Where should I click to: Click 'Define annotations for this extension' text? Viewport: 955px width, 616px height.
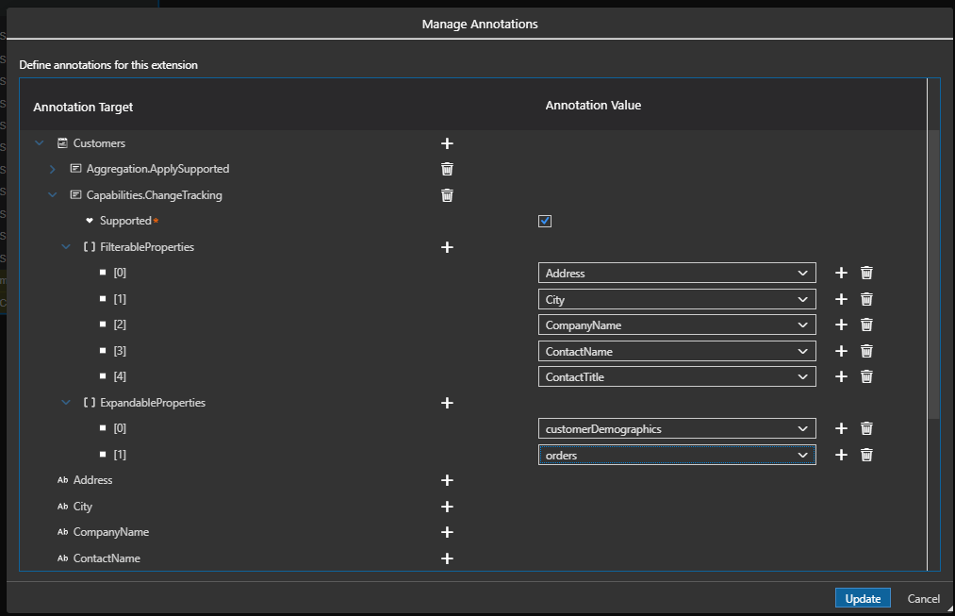coord(108,64)
